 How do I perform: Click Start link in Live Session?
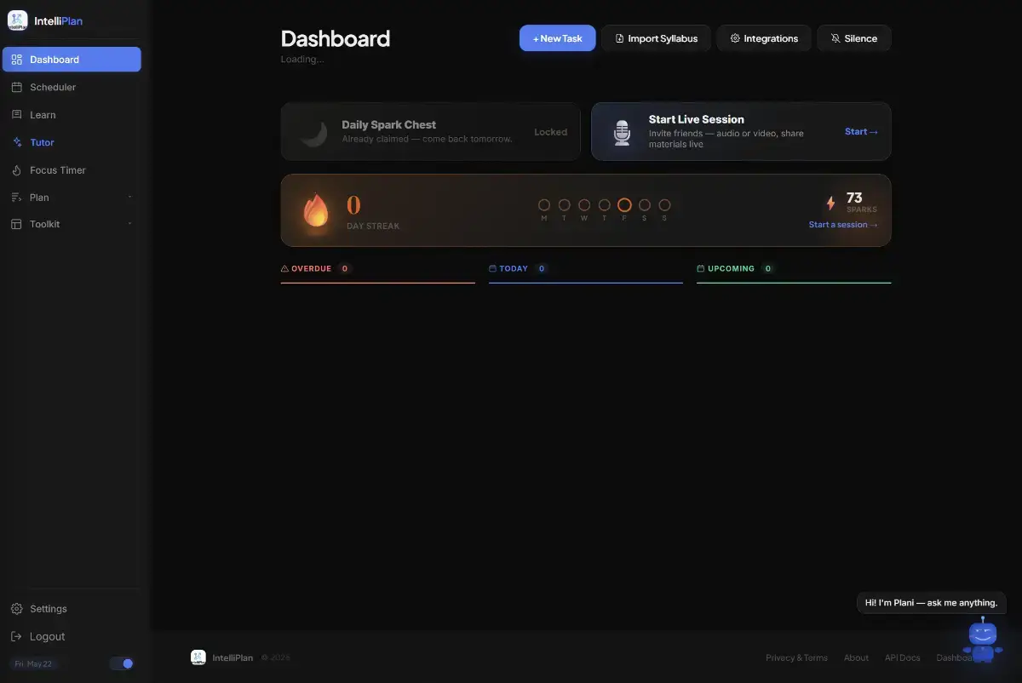[861, 132]
